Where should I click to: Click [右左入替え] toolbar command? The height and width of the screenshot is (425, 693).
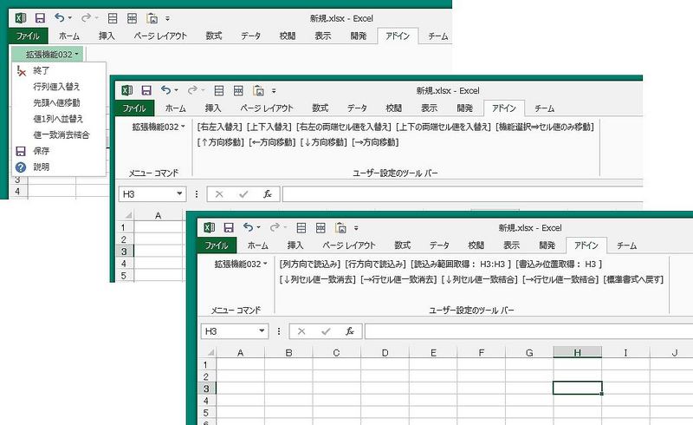[x=221, y=127]
